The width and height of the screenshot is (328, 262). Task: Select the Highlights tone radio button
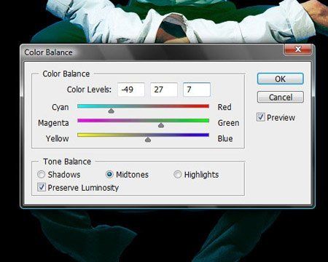pos(177,175)
